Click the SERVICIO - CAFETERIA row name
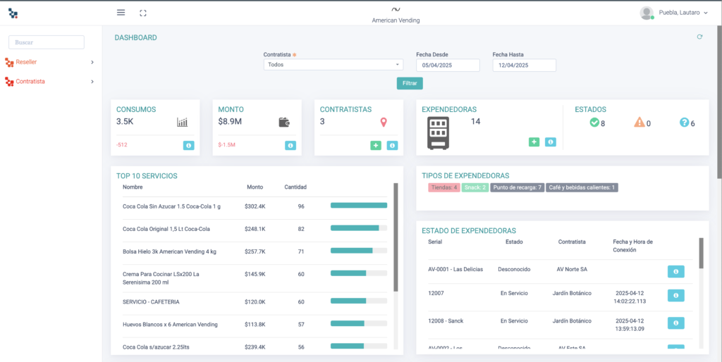This screenshot has height=362, width=722. tap(151, 302)
